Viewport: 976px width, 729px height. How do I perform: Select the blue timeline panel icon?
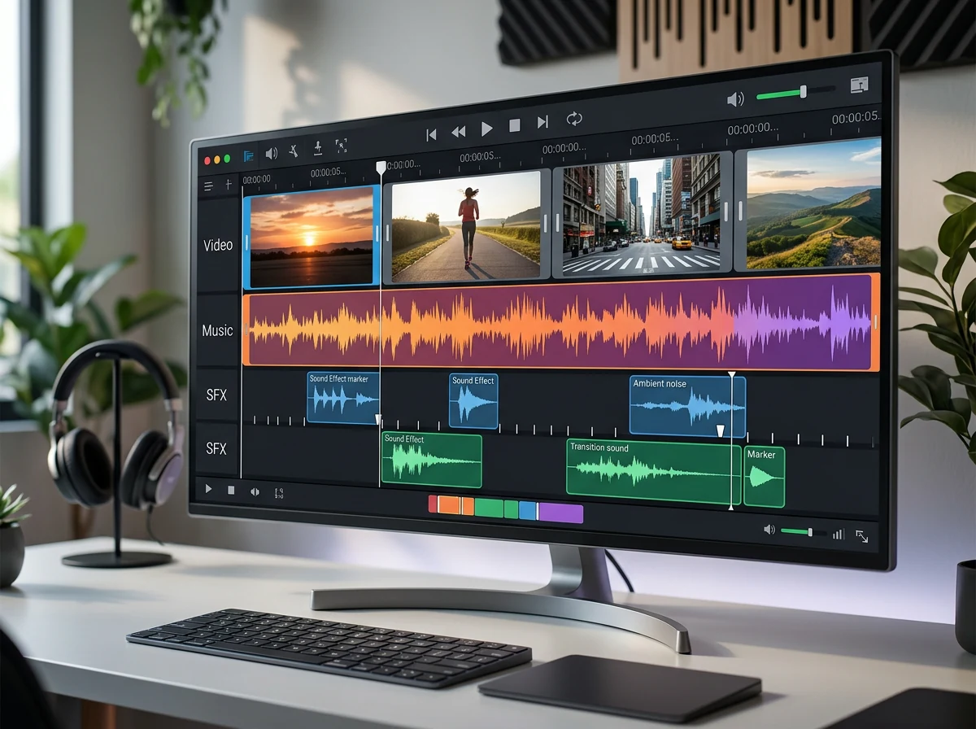point(249,155)
